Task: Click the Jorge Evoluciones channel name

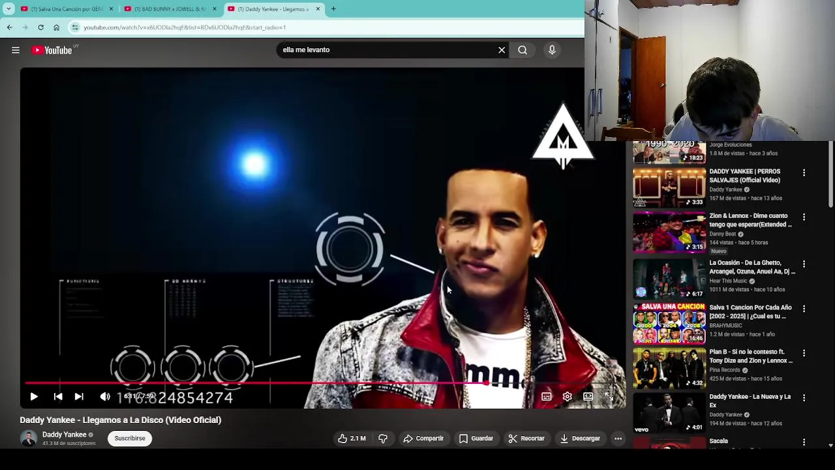Action: click(730, 145)
